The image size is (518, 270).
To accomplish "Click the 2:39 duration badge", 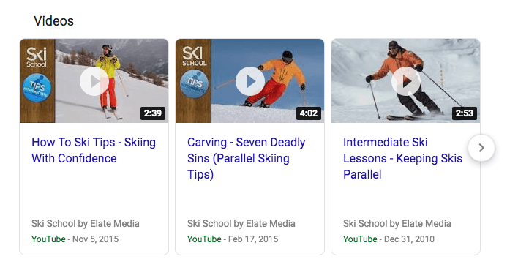I will 153,113.
